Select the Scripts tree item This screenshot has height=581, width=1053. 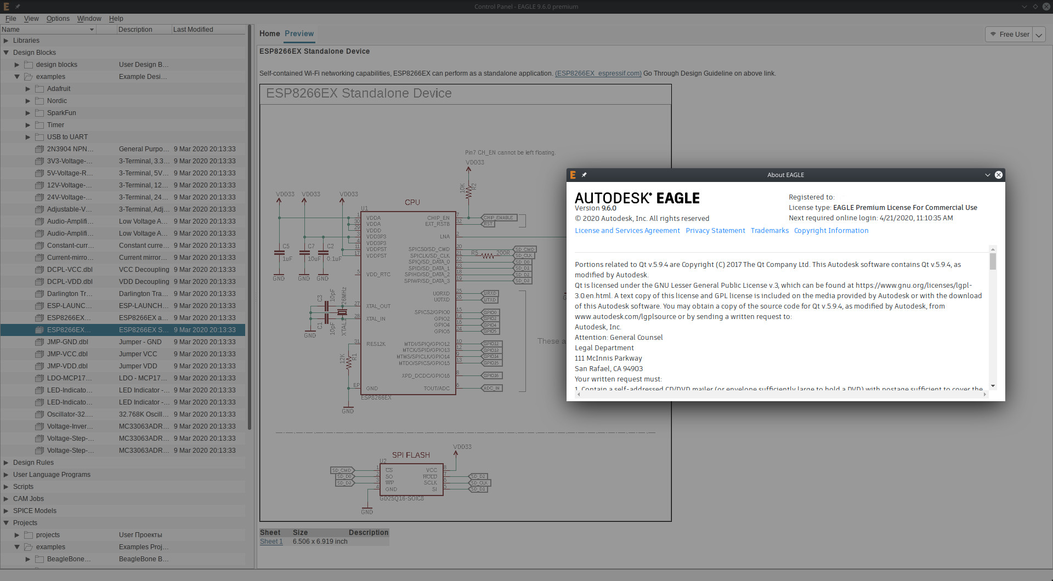(x=23, y=487)
